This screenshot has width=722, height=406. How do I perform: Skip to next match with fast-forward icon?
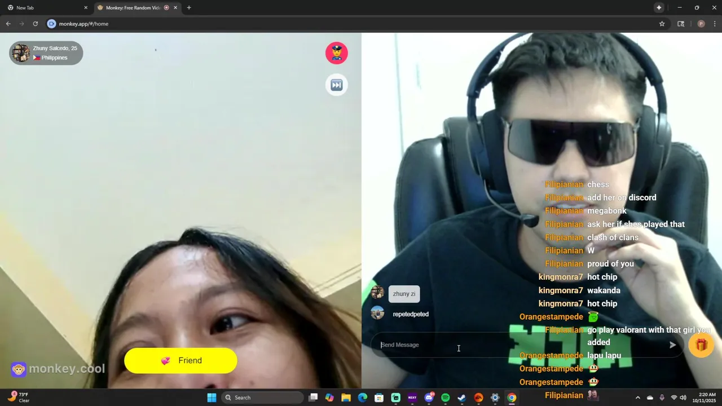coord(337,85)
